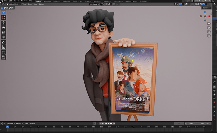The height and width of the screenshot is (133, 217).
Task: Open the Keying dropdown in timeline
Action: [x=19, y=124]
